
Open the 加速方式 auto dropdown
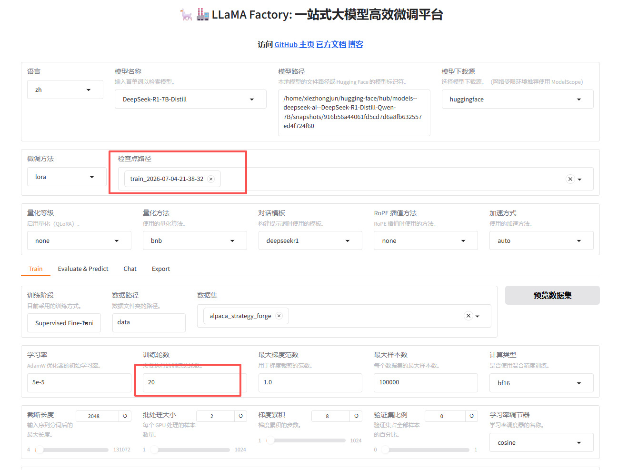(x=541, y=240)
